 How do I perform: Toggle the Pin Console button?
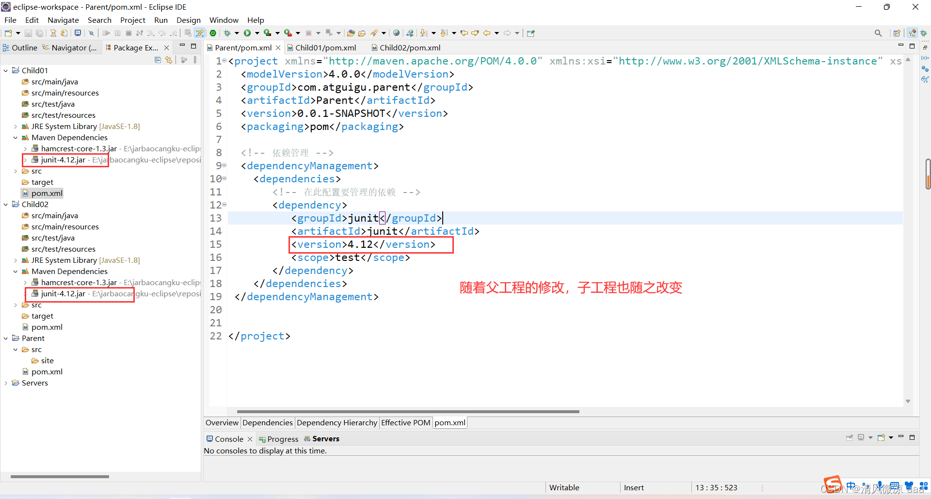[850, 437]
